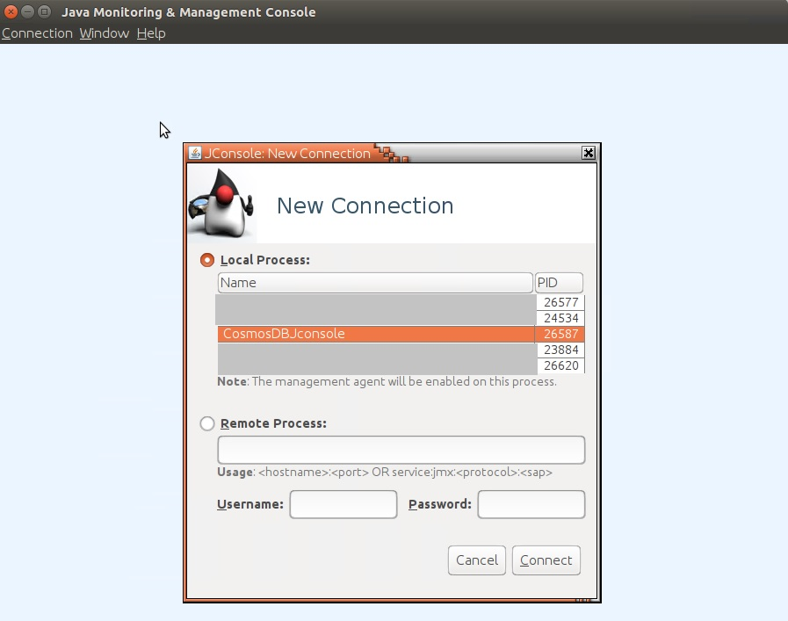Viewport: 788px width, 621px height.
Task: Close the New Connection dialog
Action: click(589, 153)
